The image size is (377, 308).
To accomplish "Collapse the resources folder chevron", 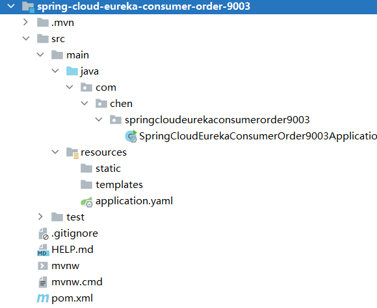I will (55, 152).
